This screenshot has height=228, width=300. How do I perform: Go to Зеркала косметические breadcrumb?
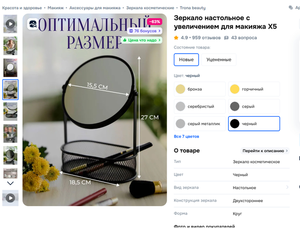click(150, 8)
